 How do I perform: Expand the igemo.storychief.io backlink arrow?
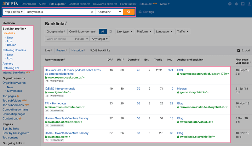click(x=208, y=92)
